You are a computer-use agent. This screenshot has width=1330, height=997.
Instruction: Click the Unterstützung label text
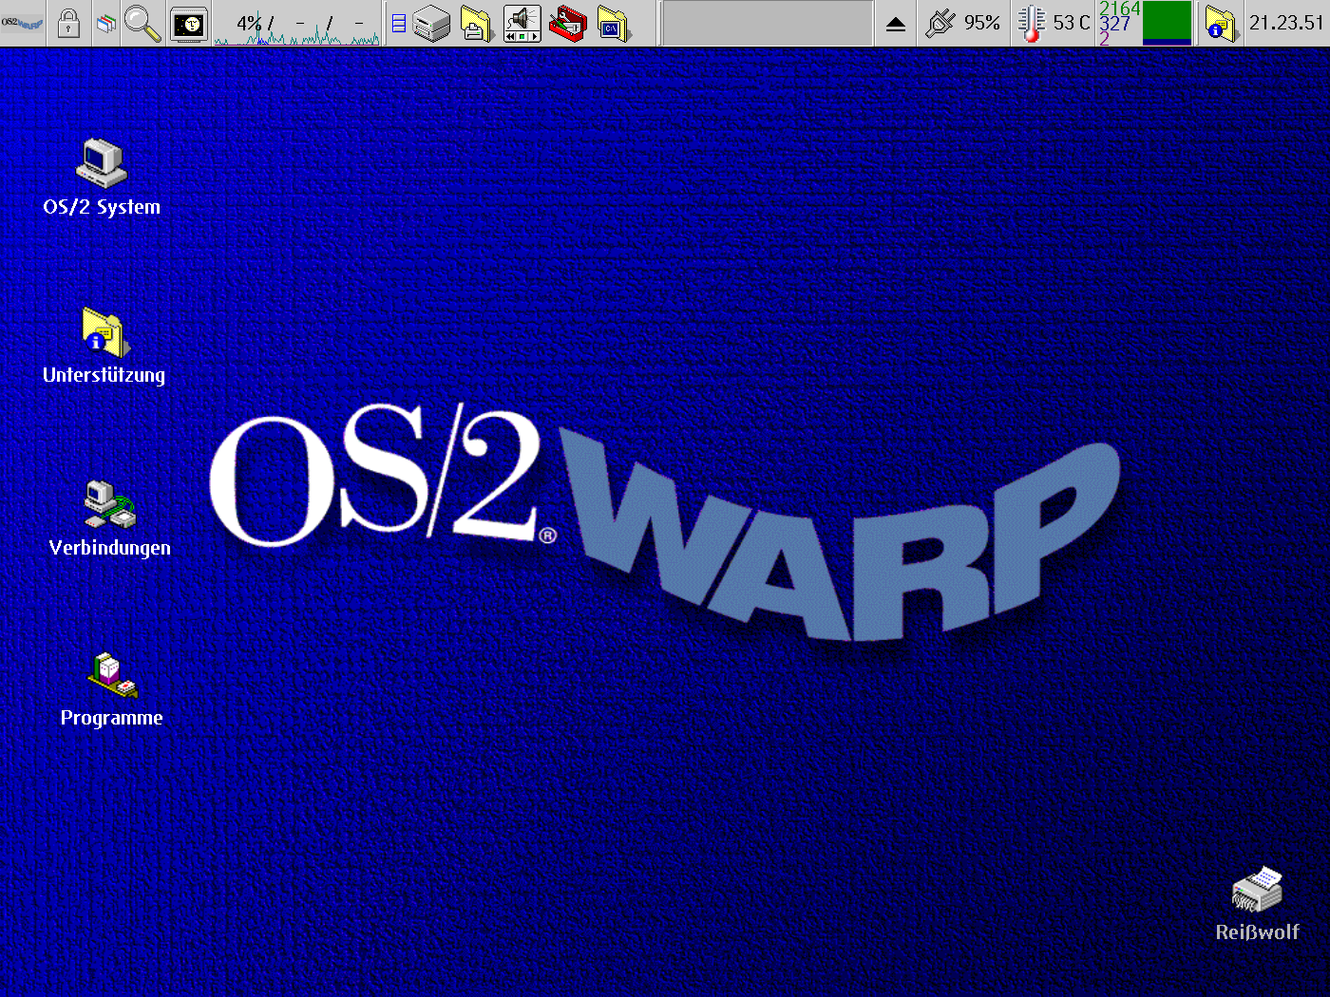pyautogui.click(x=104, y=375)
